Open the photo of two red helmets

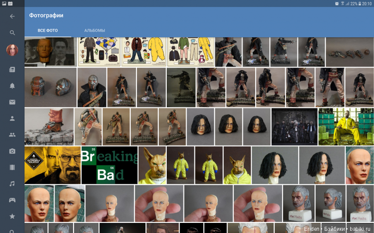pyautogui.click(x=50, y=87)
